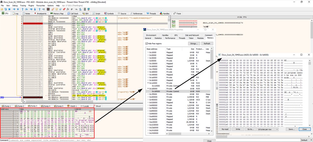Click the Az font toolbar icon
The height and width of the screenshot is (142, 313).
pyautogui.click(x=76, y=9)
